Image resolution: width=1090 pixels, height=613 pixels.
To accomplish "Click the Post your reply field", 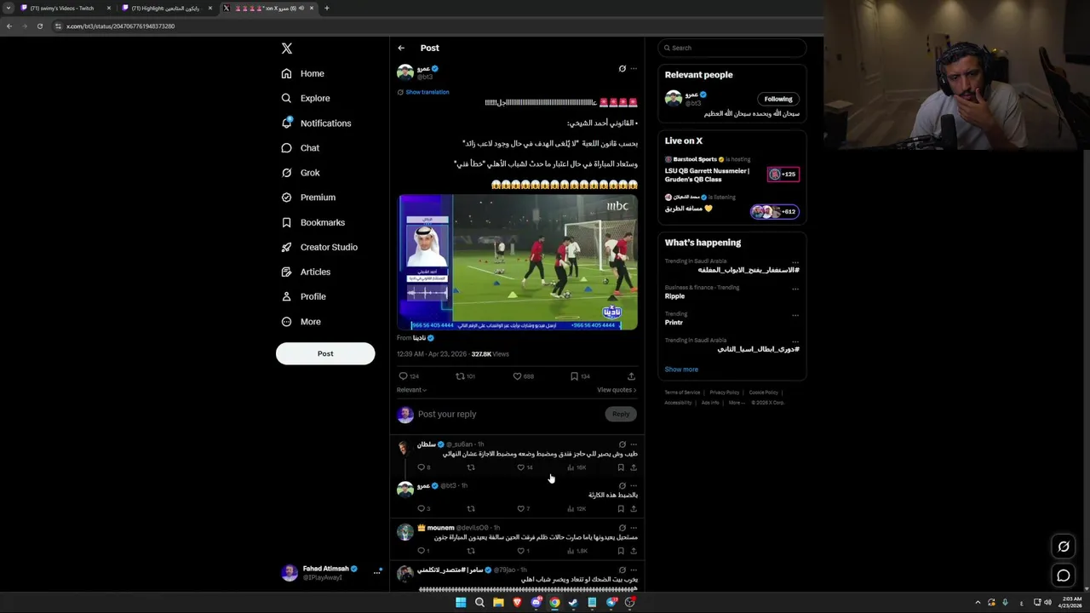I will tap(508, 414).
